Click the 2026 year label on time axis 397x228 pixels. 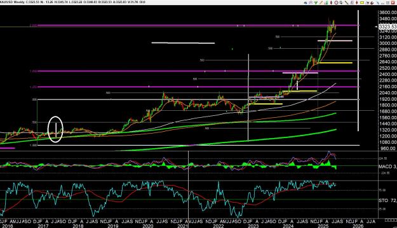click(358, 226)
